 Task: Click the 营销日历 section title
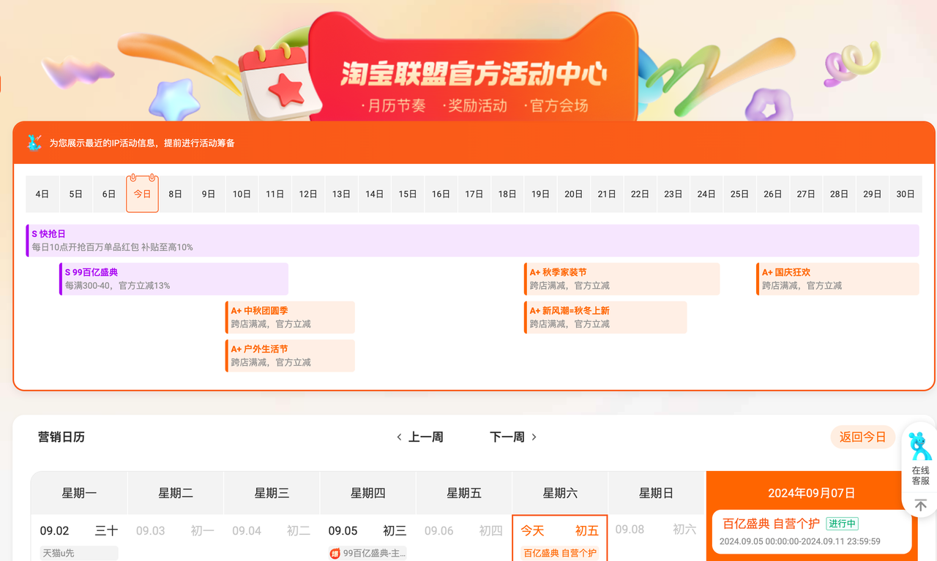tap(61, 437)
